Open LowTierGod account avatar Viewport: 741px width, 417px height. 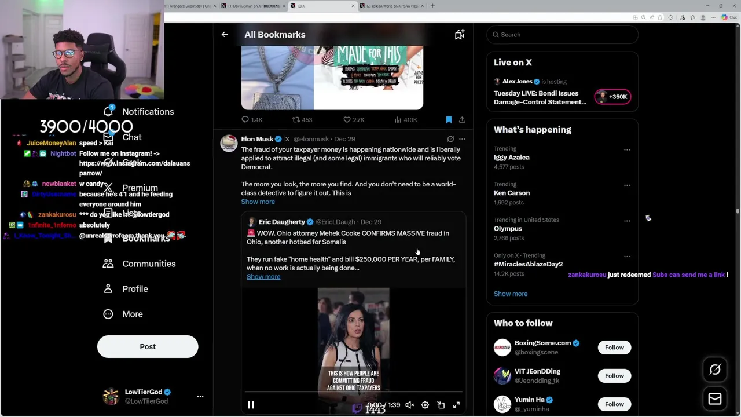[x=111, y=397]
